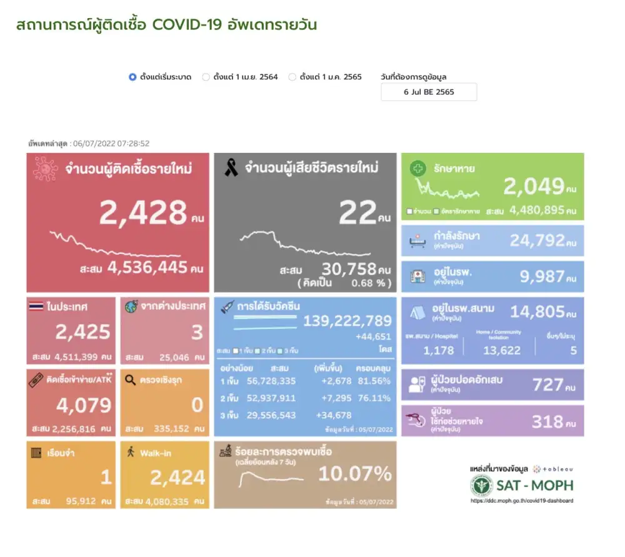Image resolution: width=625 pixels, height=557 pixels.
Task: Click the walking person Walk-in icon
Action: click(x=131, y=452)
